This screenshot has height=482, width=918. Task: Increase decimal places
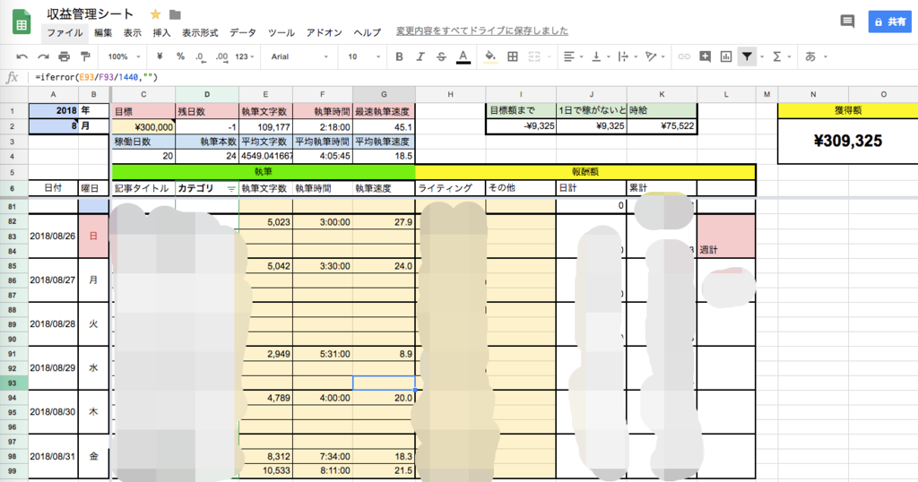pos(221,56)
